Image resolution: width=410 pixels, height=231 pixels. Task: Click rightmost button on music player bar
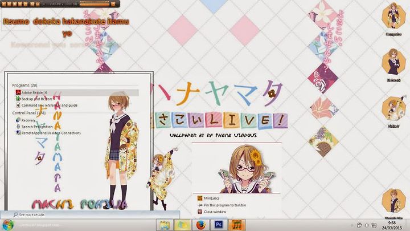pyautogui.click(x=113, y=4)
